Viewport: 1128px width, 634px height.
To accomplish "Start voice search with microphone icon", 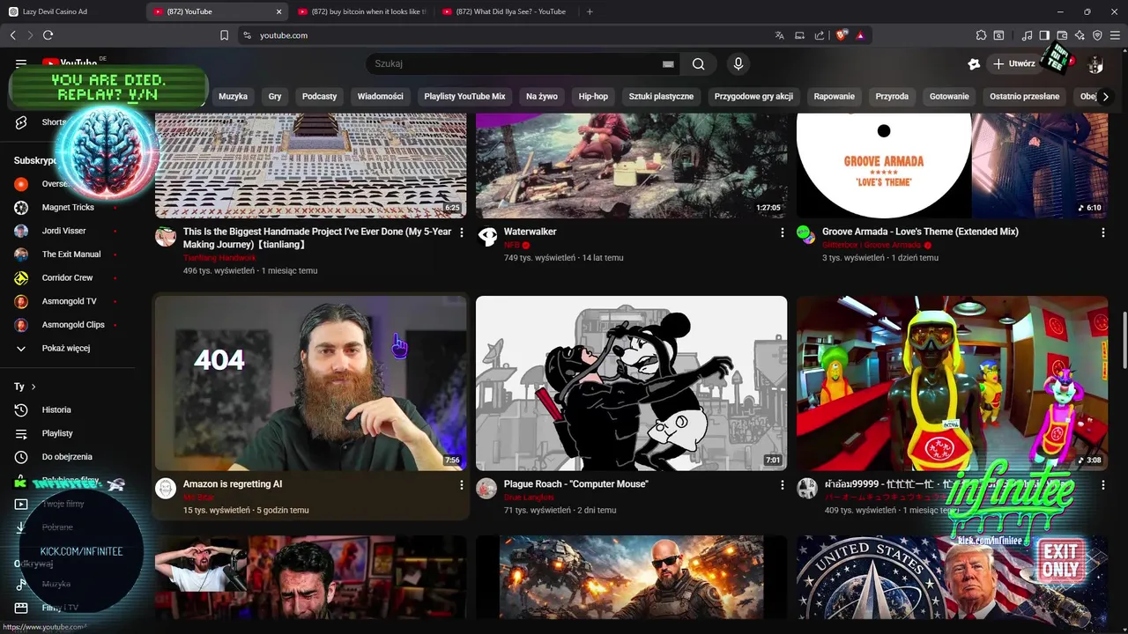I will (x=738, y=63).
